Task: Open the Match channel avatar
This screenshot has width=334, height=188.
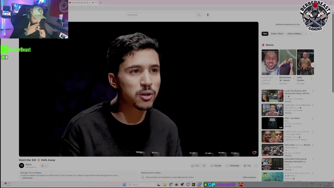Action: pyautogui.click(x=21, y=166)
